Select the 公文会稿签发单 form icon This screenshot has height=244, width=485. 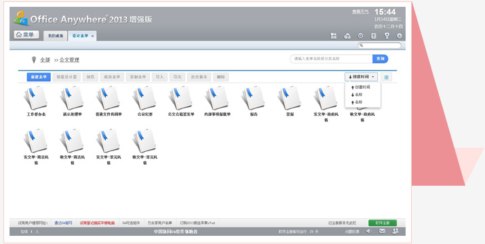181,98
